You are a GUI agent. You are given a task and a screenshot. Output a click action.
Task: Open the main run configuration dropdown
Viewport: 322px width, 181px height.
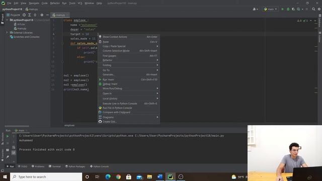point(271,9)
